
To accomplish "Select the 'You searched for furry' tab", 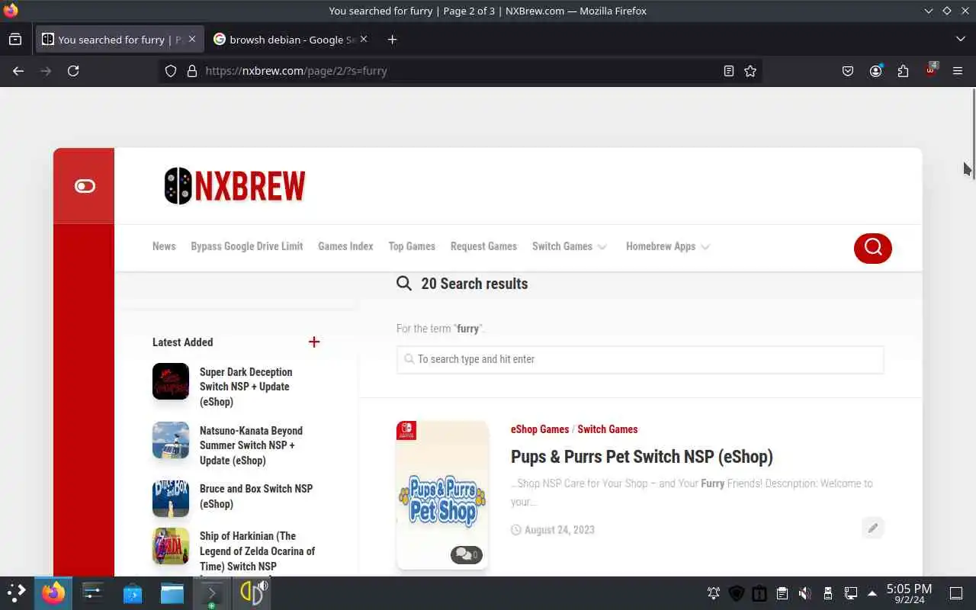I will click(119, 40).
